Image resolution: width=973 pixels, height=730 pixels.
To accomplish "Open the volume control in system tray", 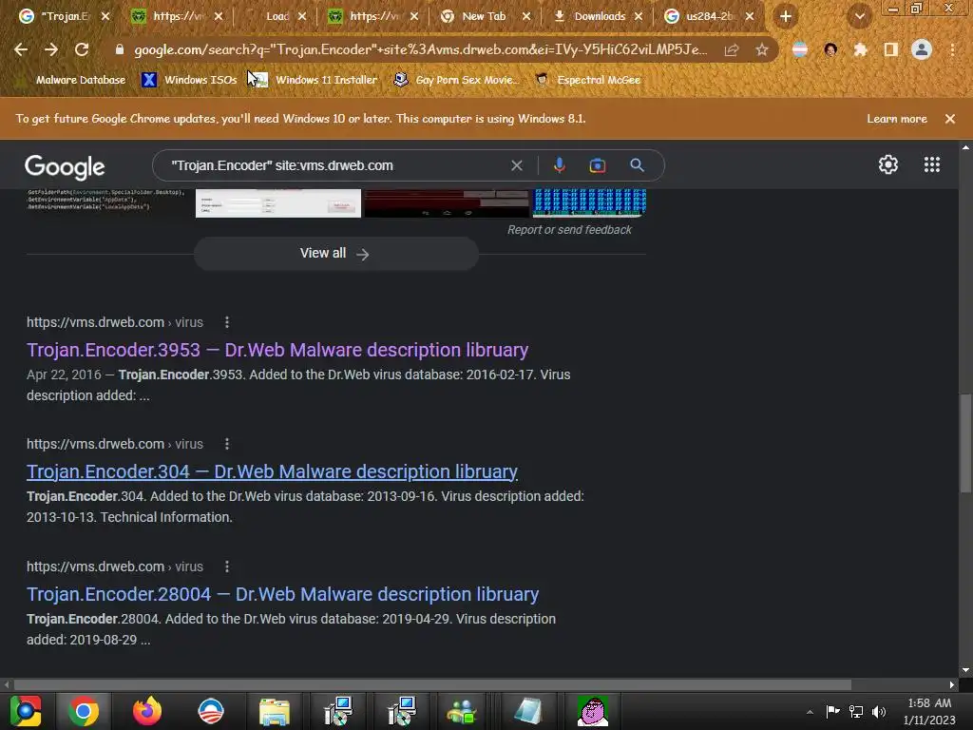I will [879, 711].
